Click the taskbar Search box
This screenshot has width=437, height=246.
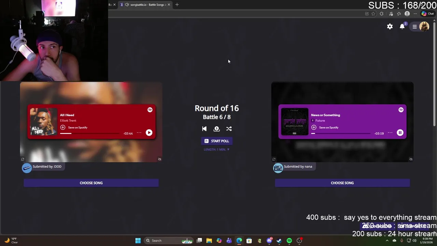tap(168, 241)
